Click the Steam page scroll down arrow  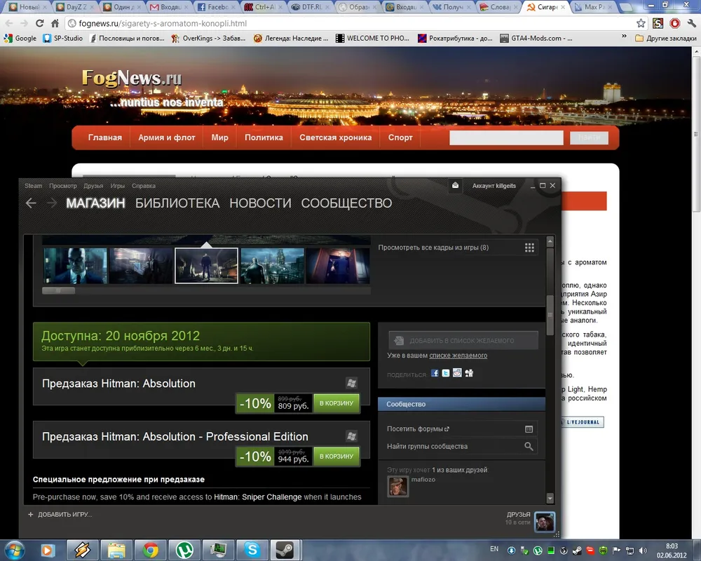[550, 498]
